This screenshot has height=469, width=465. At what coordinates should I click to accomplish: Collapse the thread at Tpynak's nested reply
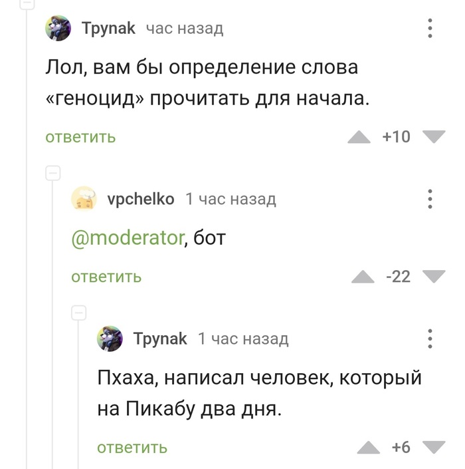tap(78, 313)
